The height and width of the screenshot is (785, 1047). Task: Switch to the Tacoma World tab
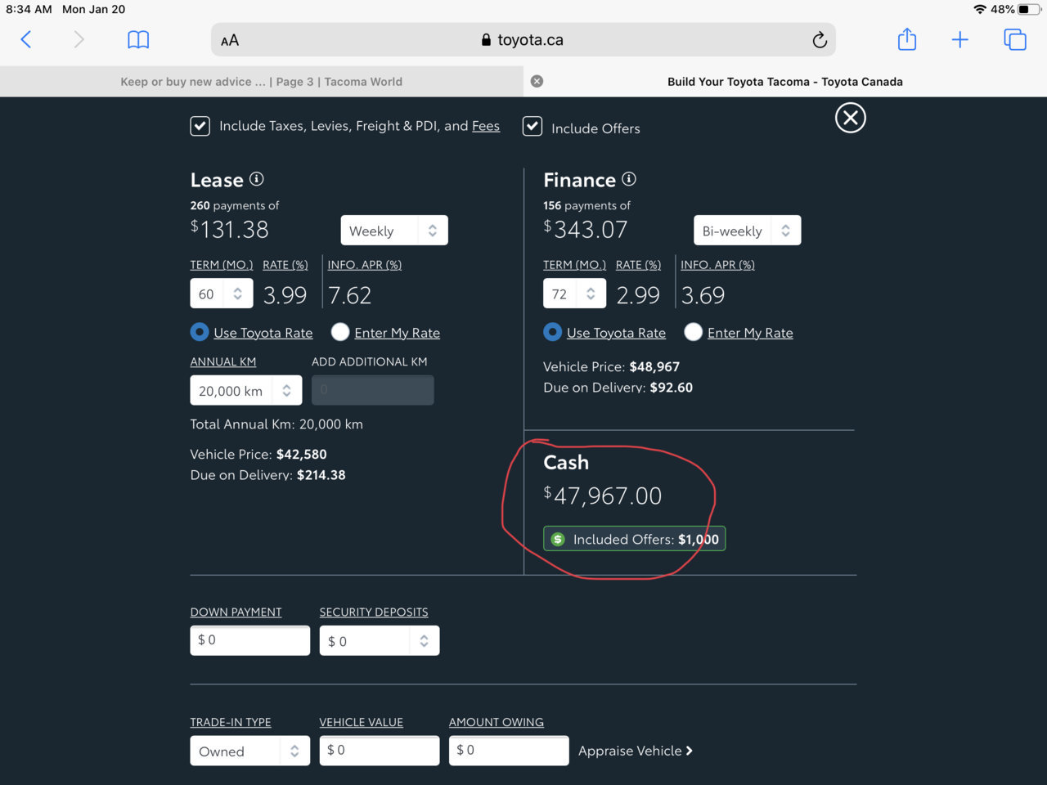262,82
